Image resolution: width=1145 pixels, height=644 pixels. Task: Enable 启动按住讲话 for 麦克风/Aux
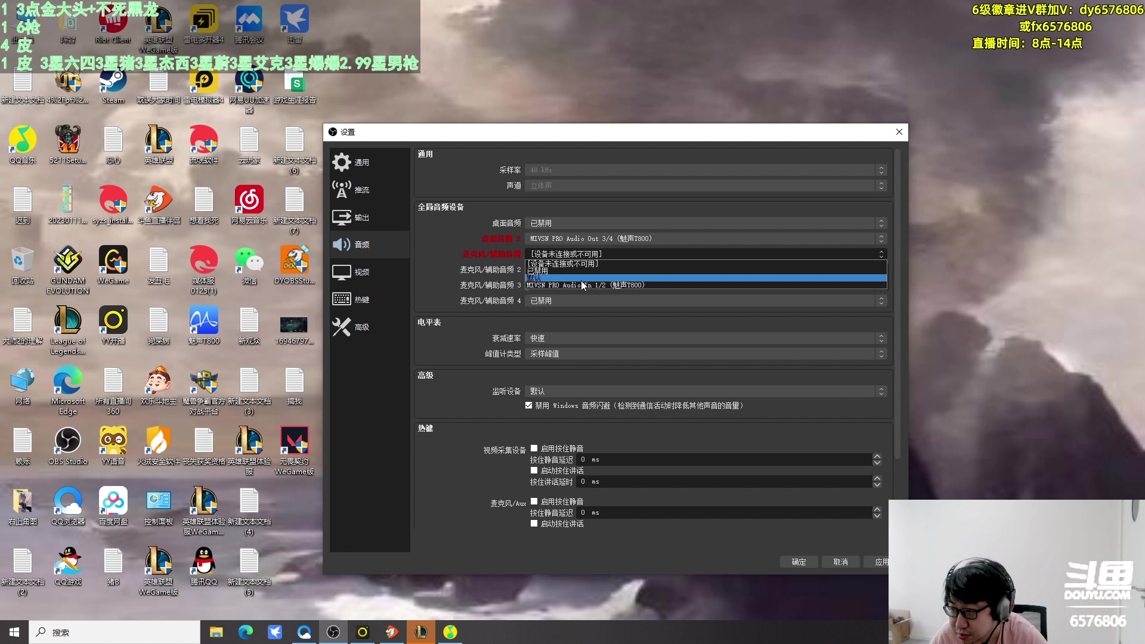click(x=534, y=524)
